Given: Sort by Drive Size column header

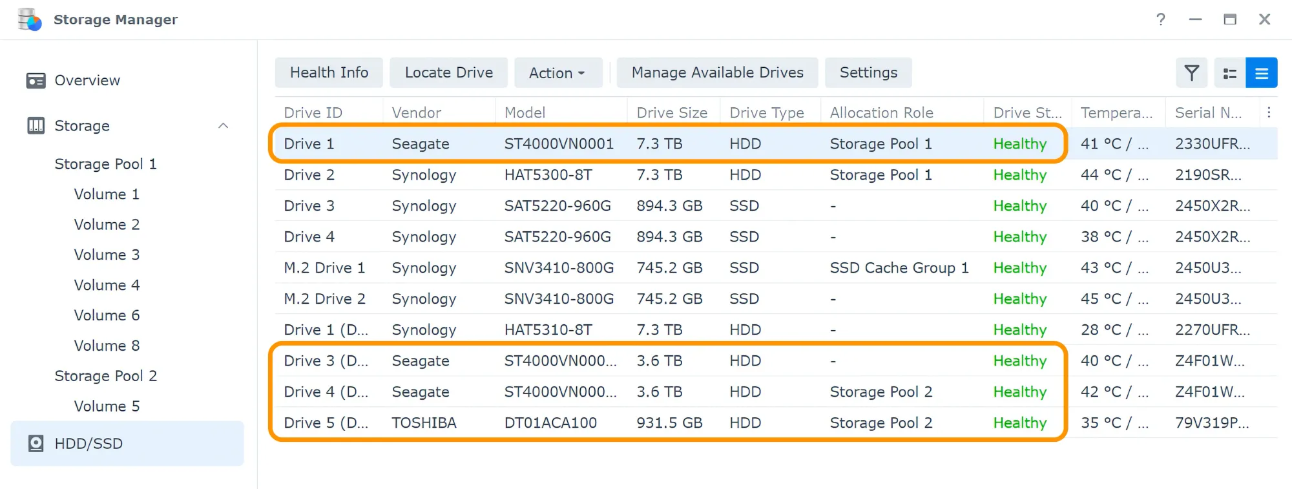Looking at the screenshot, I should coord(672,112).
